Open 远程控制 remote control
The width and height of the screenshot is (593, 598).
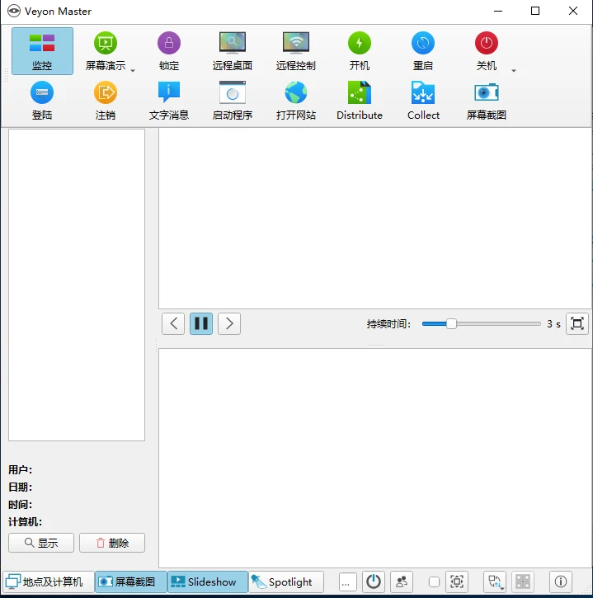pos(296,51)
